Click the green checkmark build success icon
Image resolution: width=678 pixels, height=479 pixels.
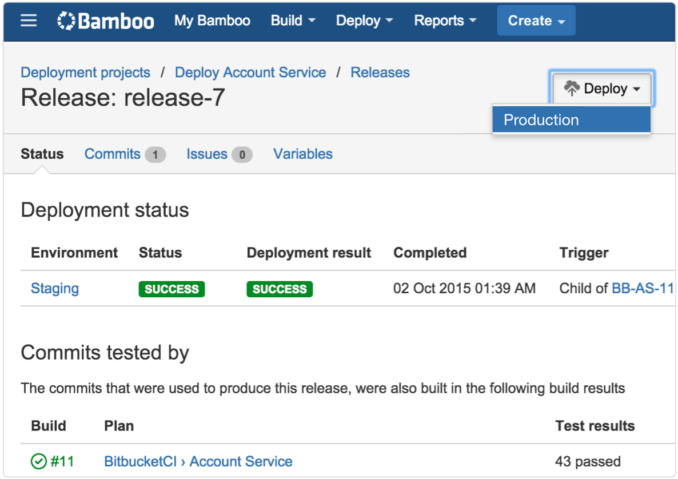click(38, 461)
